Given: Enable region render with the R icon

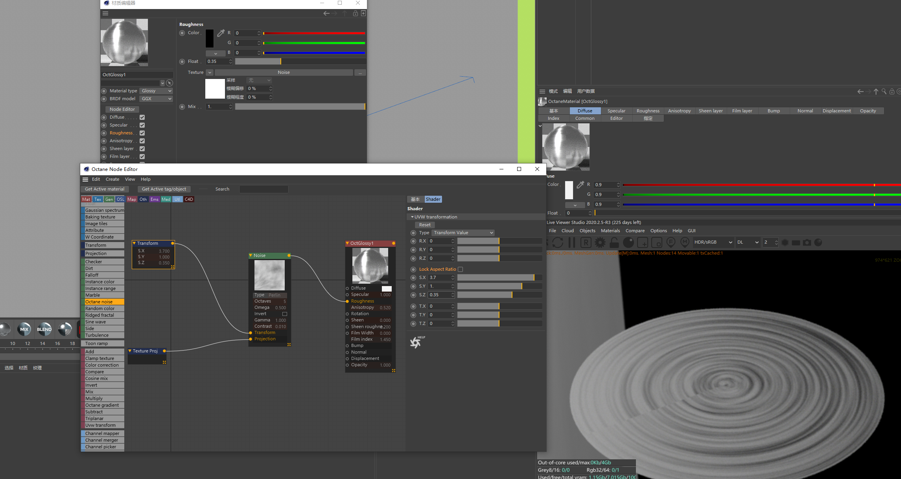Looking at the screenshot, I should (x=586, y=242).
